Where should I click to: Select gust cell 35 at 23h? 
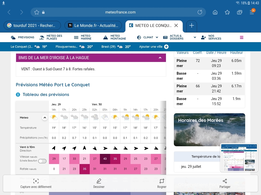click(85, 169)
